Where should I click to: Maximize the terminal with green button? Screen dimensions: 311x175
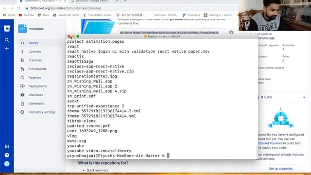[x=78, y=36]
